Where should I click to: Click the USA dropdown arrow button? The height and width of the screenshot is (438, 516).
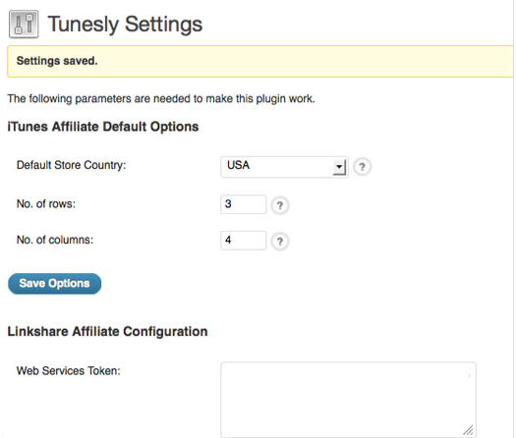339,167
